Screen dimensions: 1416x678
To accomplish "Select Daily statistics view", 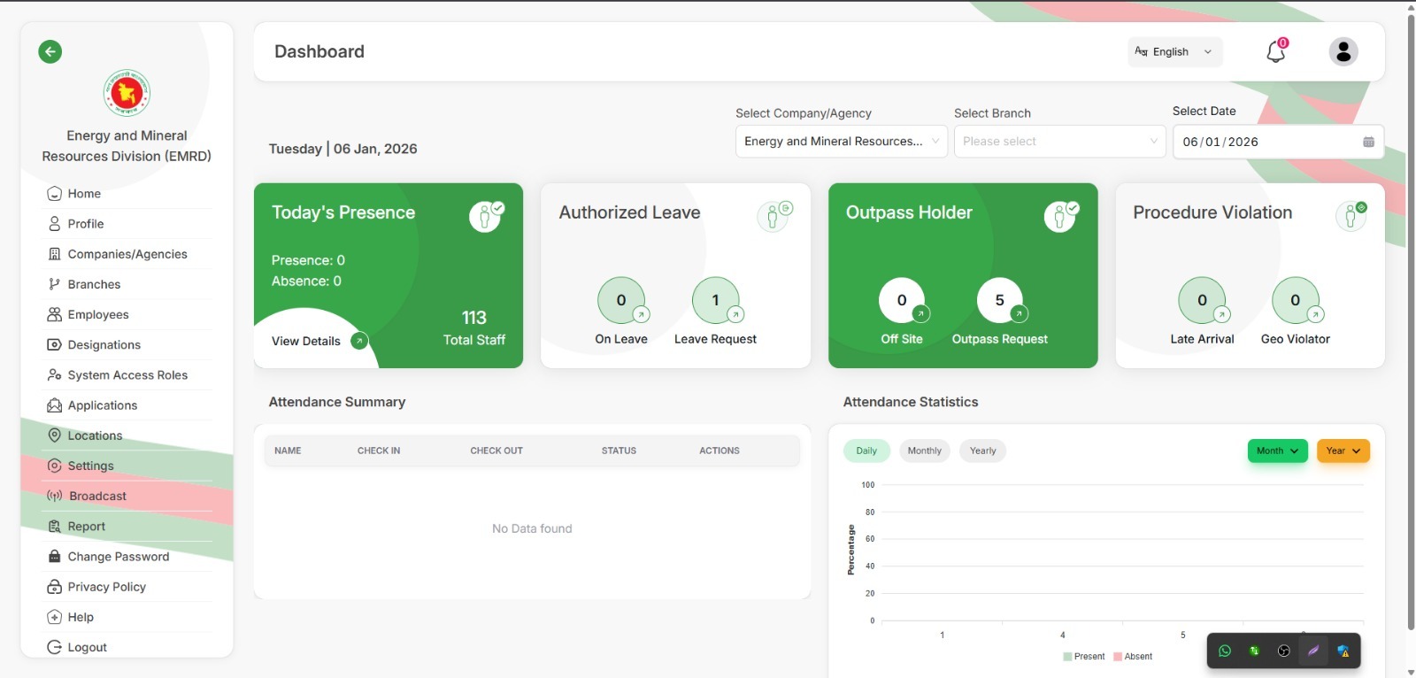I will (866, 451).
